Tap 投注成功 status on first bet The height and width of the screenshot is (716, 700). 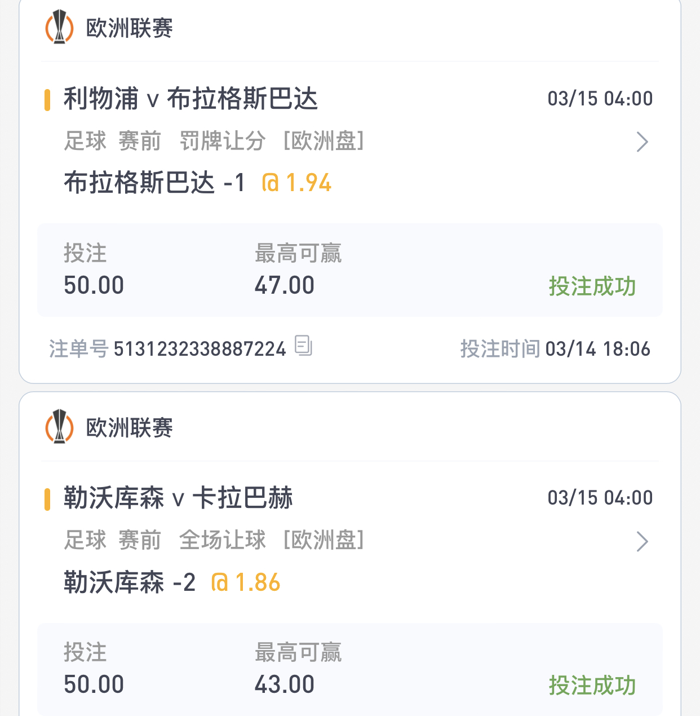pos(592,286)
